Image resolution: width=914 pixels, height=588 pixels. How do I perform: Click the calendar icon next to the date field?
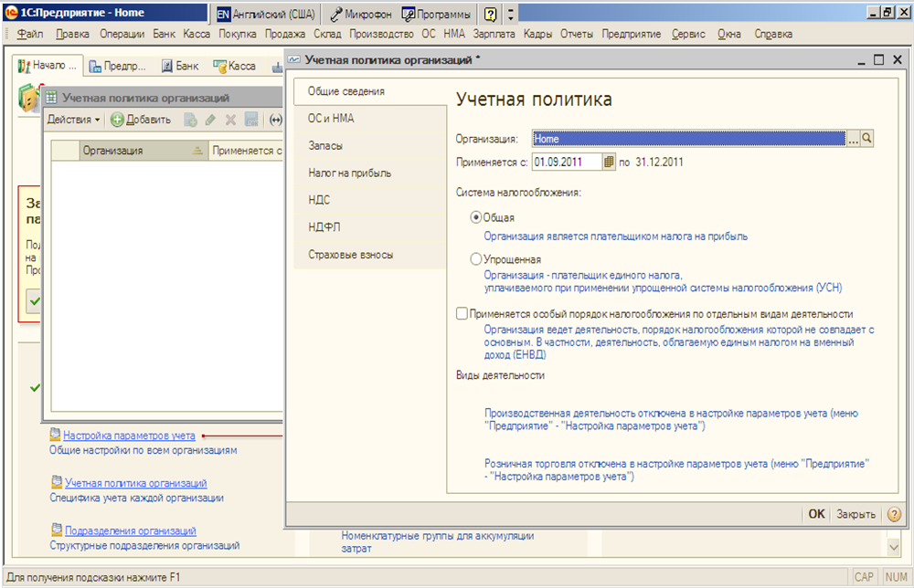coord(608,162)
